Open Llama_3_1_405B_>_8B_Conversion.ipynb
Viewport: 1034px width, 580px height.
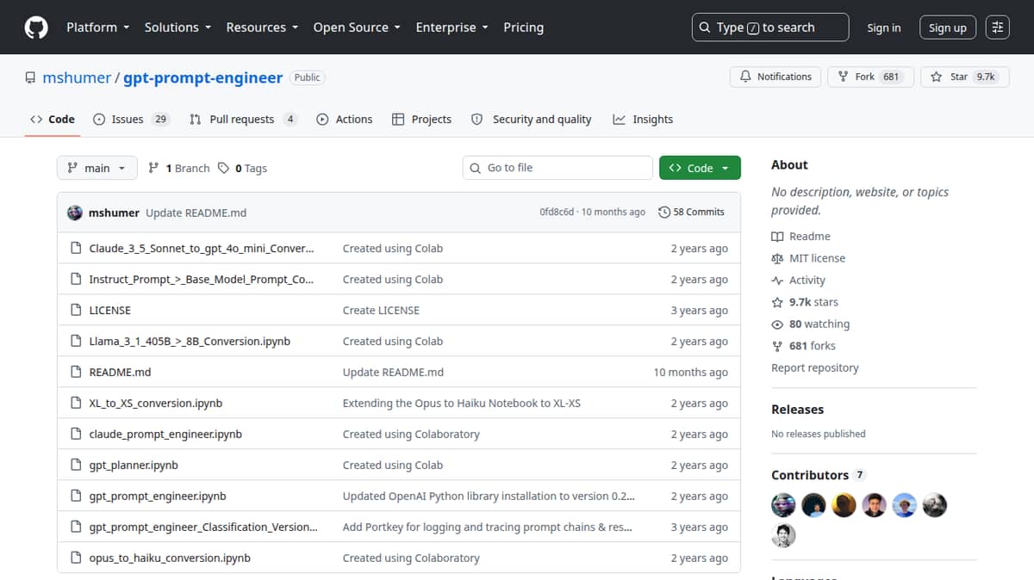[190, 342]
